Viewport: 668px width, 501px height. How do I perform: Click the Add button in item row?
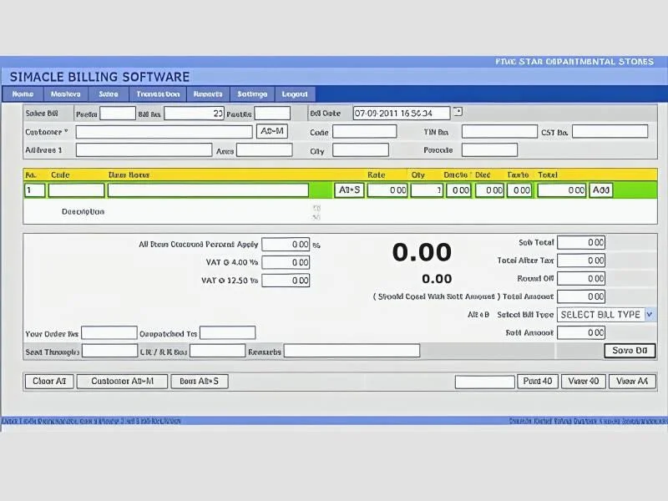click(600, 190)
